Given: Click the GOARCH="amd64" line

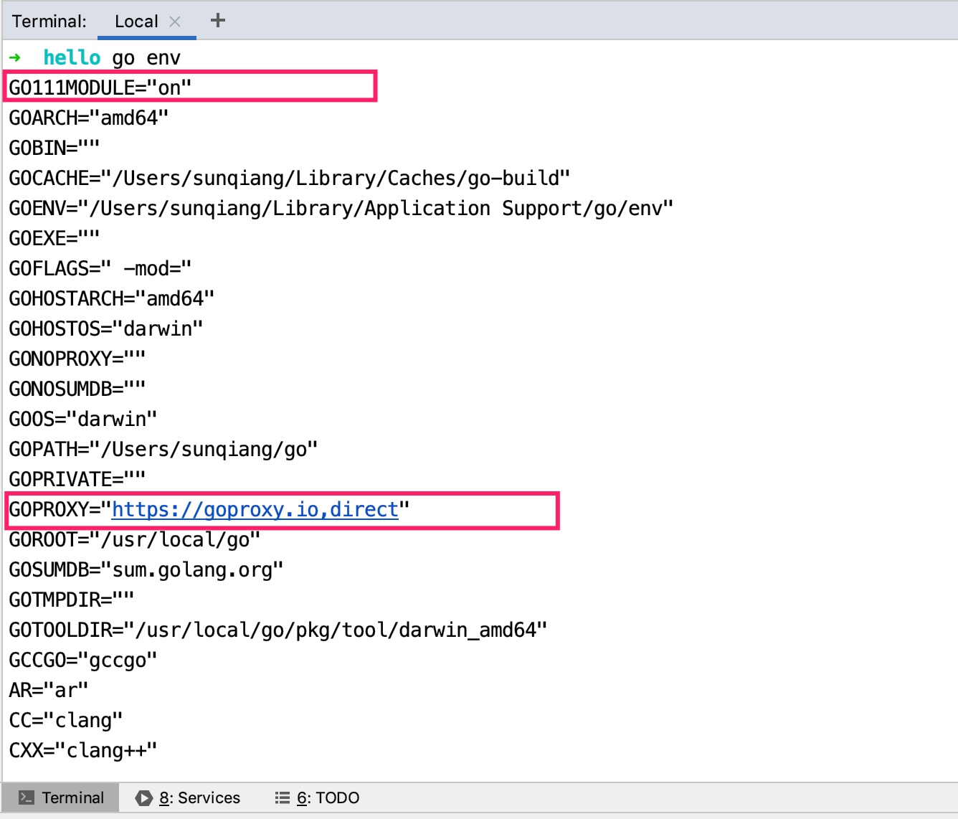Looking at the screenshot, I should [x=89, y=118].
